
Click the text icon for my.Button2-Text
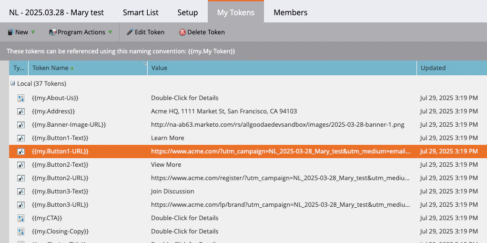21,165
